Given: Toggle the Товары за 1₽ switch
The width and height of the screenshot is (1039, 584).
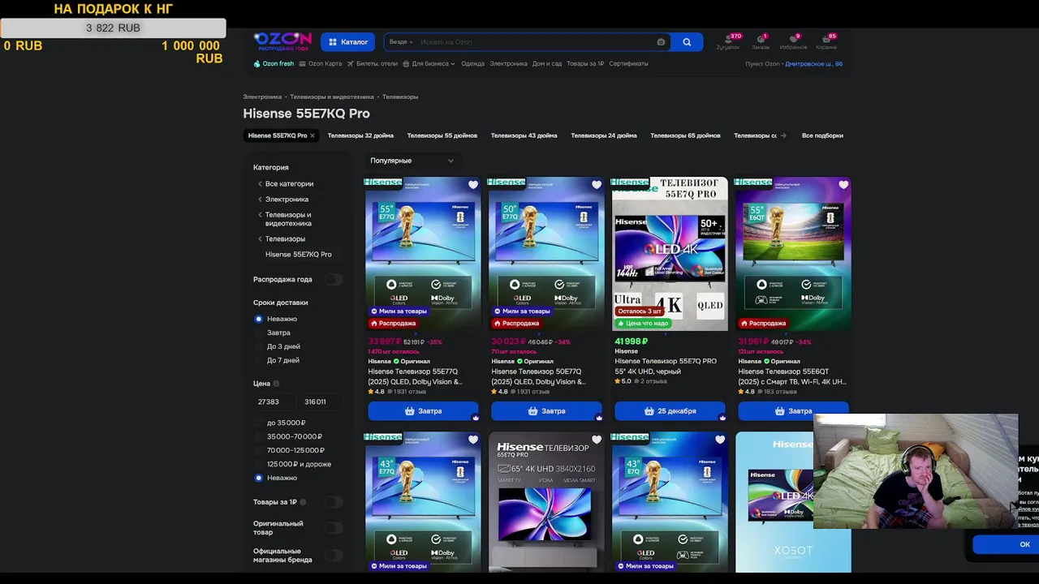Looking at the screenshot, I should click(x=333, y=502).
